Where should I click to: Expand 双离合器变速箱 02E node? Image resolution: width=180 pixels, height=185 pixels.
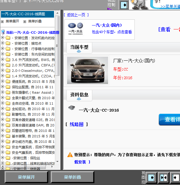pos(2,119)
